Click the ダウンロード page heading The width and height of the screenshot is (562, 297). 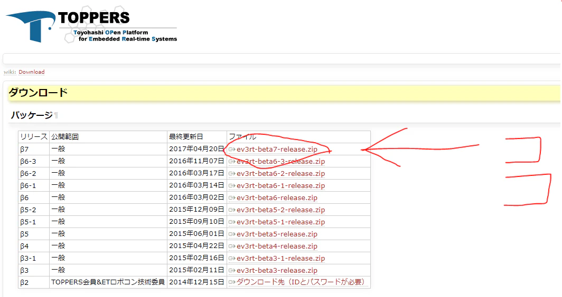(38, 93)
